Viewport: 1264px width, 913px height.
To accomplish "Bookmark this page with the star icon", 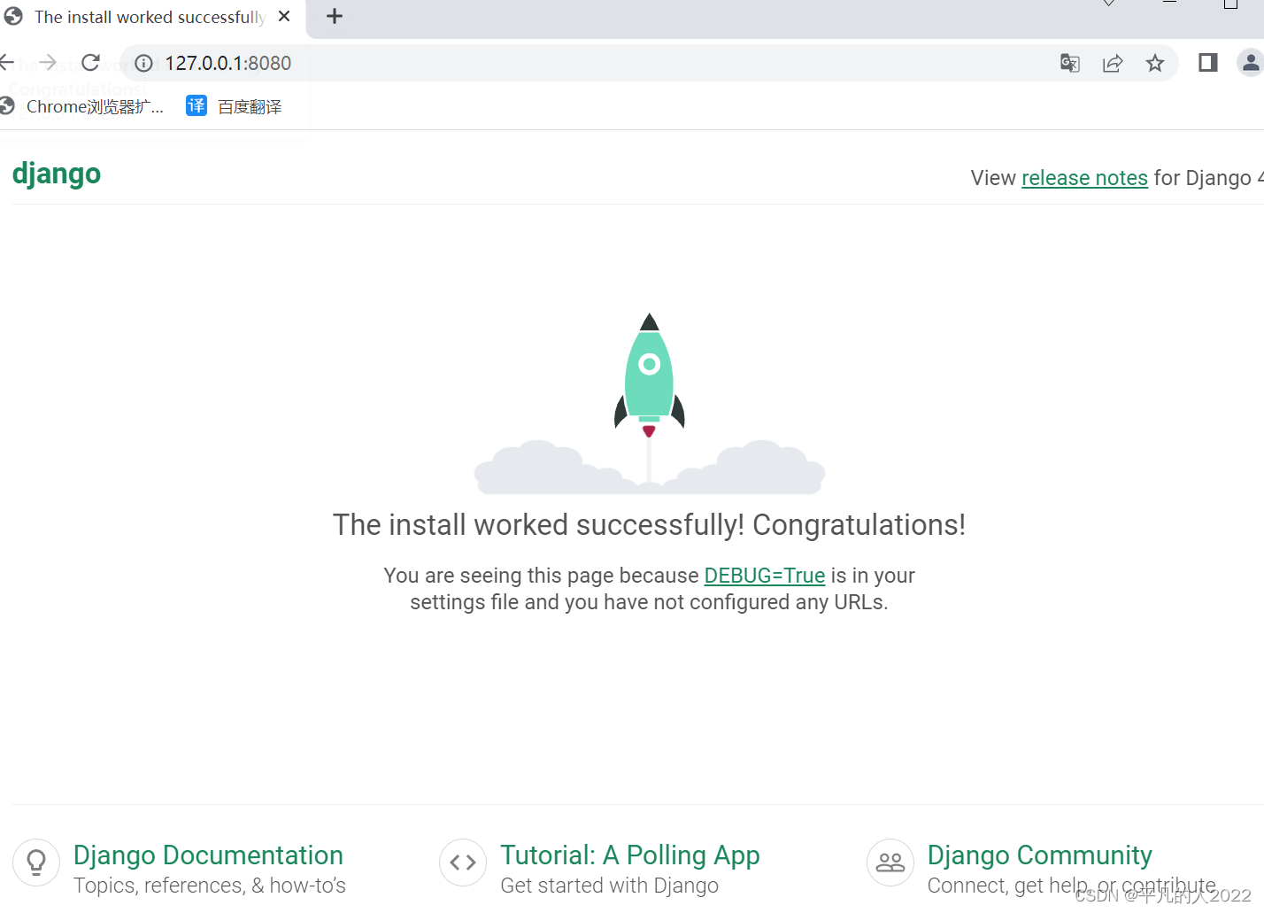I will [1155, 63].
